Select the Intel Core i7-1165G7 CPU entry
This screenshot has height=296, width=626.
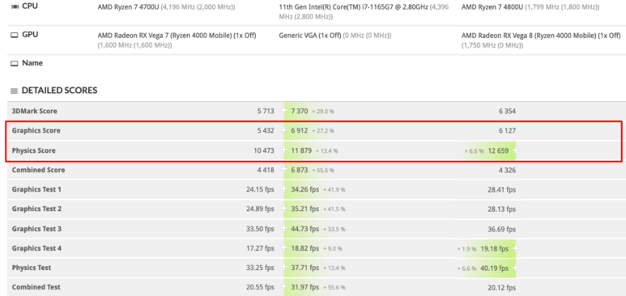(364, 11)
